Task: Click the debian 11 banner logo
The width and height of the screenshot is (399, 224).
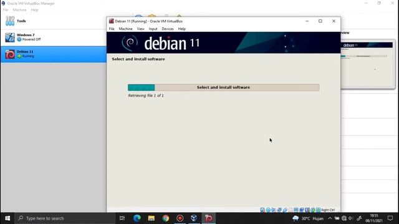Action: 160,43
